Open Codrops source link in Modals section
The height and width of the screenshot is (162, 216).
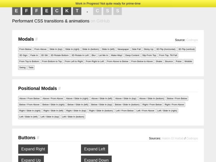[192, 40]
